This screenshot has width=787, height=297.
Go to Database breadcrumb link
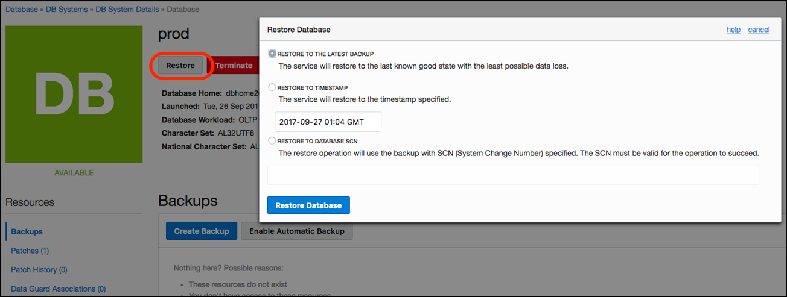click(x=22, y=10)
